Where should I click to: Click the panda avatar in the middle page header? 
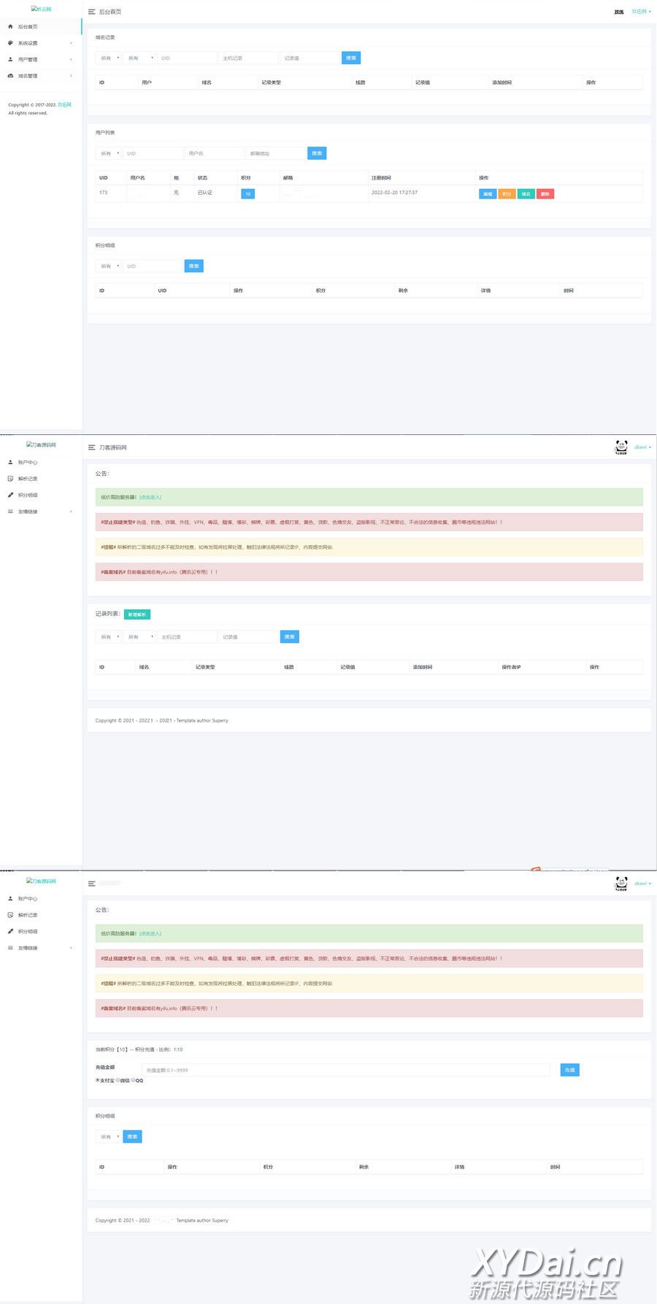pos(621,447)
